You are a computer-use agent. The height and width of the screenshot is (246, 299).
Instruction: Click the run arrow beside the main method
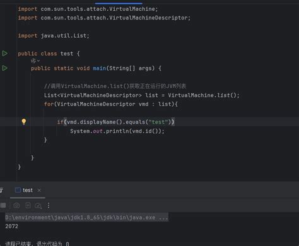4,68
